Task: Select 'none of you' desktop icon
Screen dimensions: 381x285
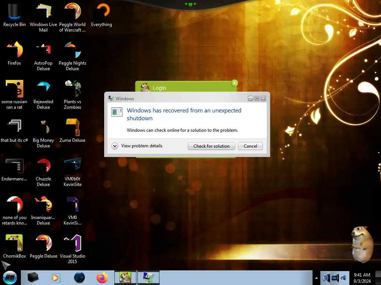Action: pos(15,211)
